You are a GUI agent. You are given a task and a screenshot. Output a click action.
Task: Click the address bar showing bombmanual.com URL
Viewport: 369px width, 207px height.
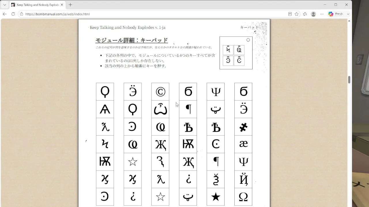(x=156, y=14)
